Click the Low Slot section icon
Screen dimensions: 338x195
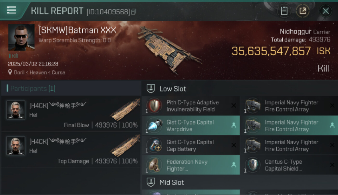(x=151, y=89)
